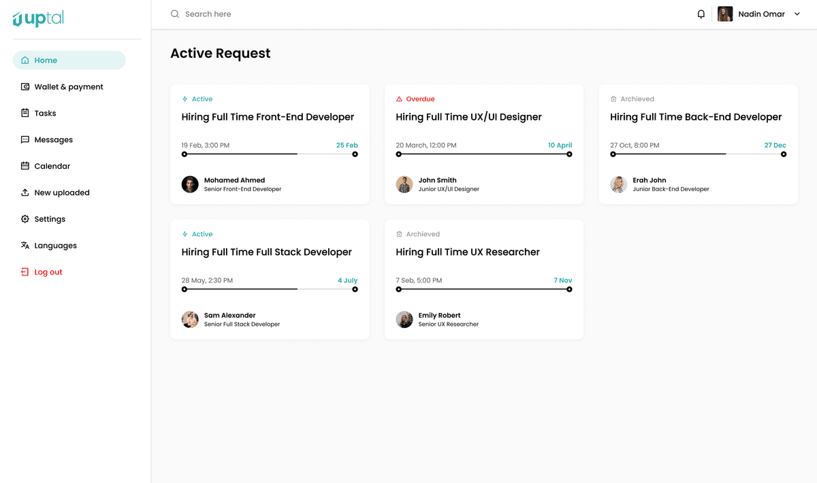The height and width of the screenshot is (483, 817).
Task: Open the Home sidebar icon
Action: pos(24,60)
